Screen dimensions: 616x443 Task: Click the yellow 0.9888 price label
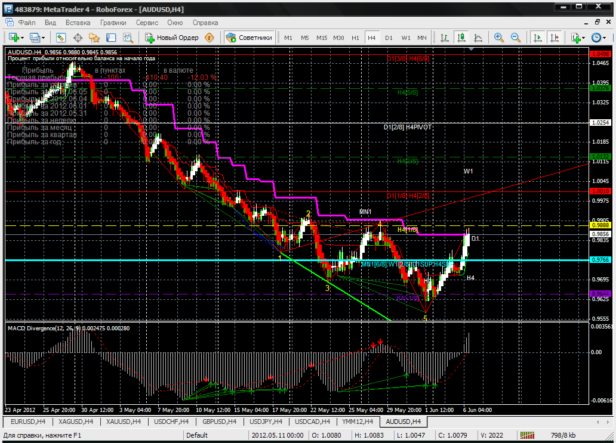(x=600, y=225)
